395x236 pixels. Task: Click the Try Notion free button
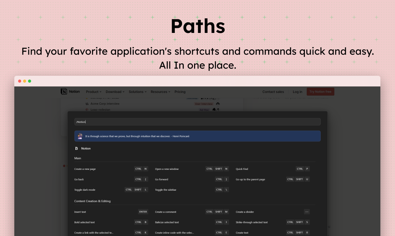pyautogui.click(x=320, y=92)
